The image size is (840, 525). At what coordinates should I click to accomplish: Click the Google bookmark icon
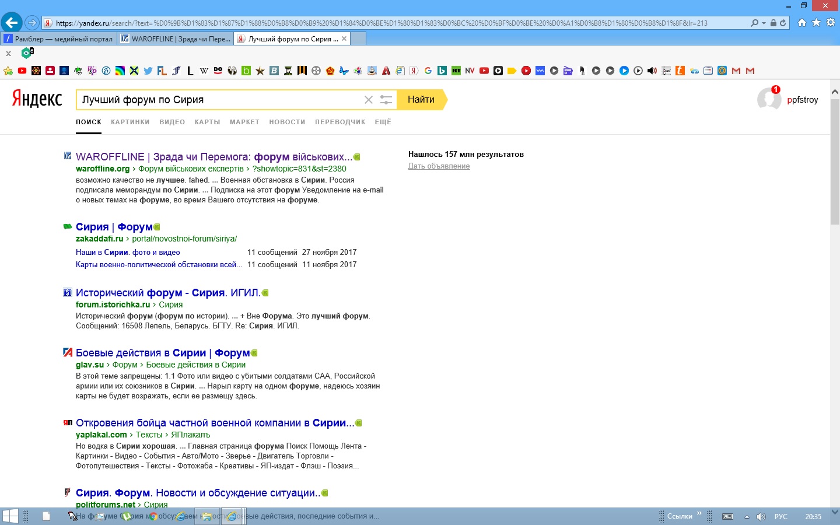tap(428, 71)
